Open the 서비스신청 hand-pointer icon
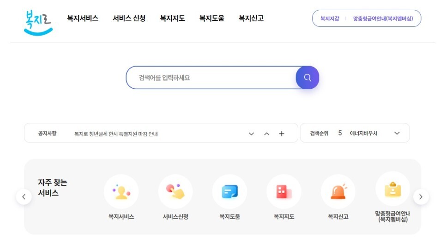Screen dimensions: 446x251 point(175,192)
